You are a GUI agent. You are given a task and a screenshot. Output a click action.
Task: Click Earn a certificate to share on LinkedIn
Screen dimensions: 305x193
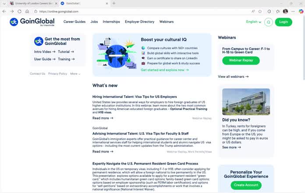[x=172, y=58]
